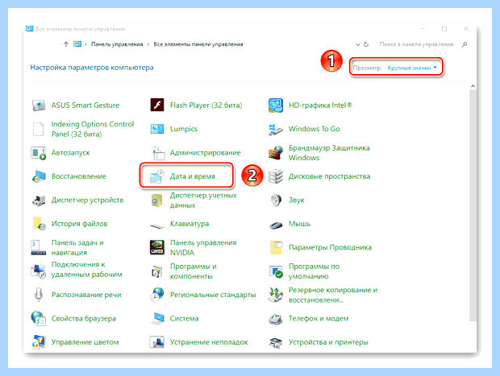Open the Брандмауэр Защитника Windows icon
The width and height of the screenshot is (500, 376).
pos(276,153)
